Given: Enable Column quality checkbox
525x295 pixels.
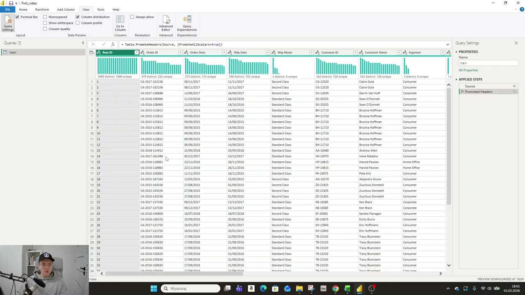Looking at the screenshot, I should point(45,29).
